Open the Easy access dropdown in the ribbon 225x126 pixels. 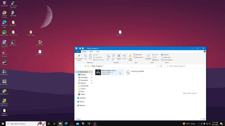138,57
